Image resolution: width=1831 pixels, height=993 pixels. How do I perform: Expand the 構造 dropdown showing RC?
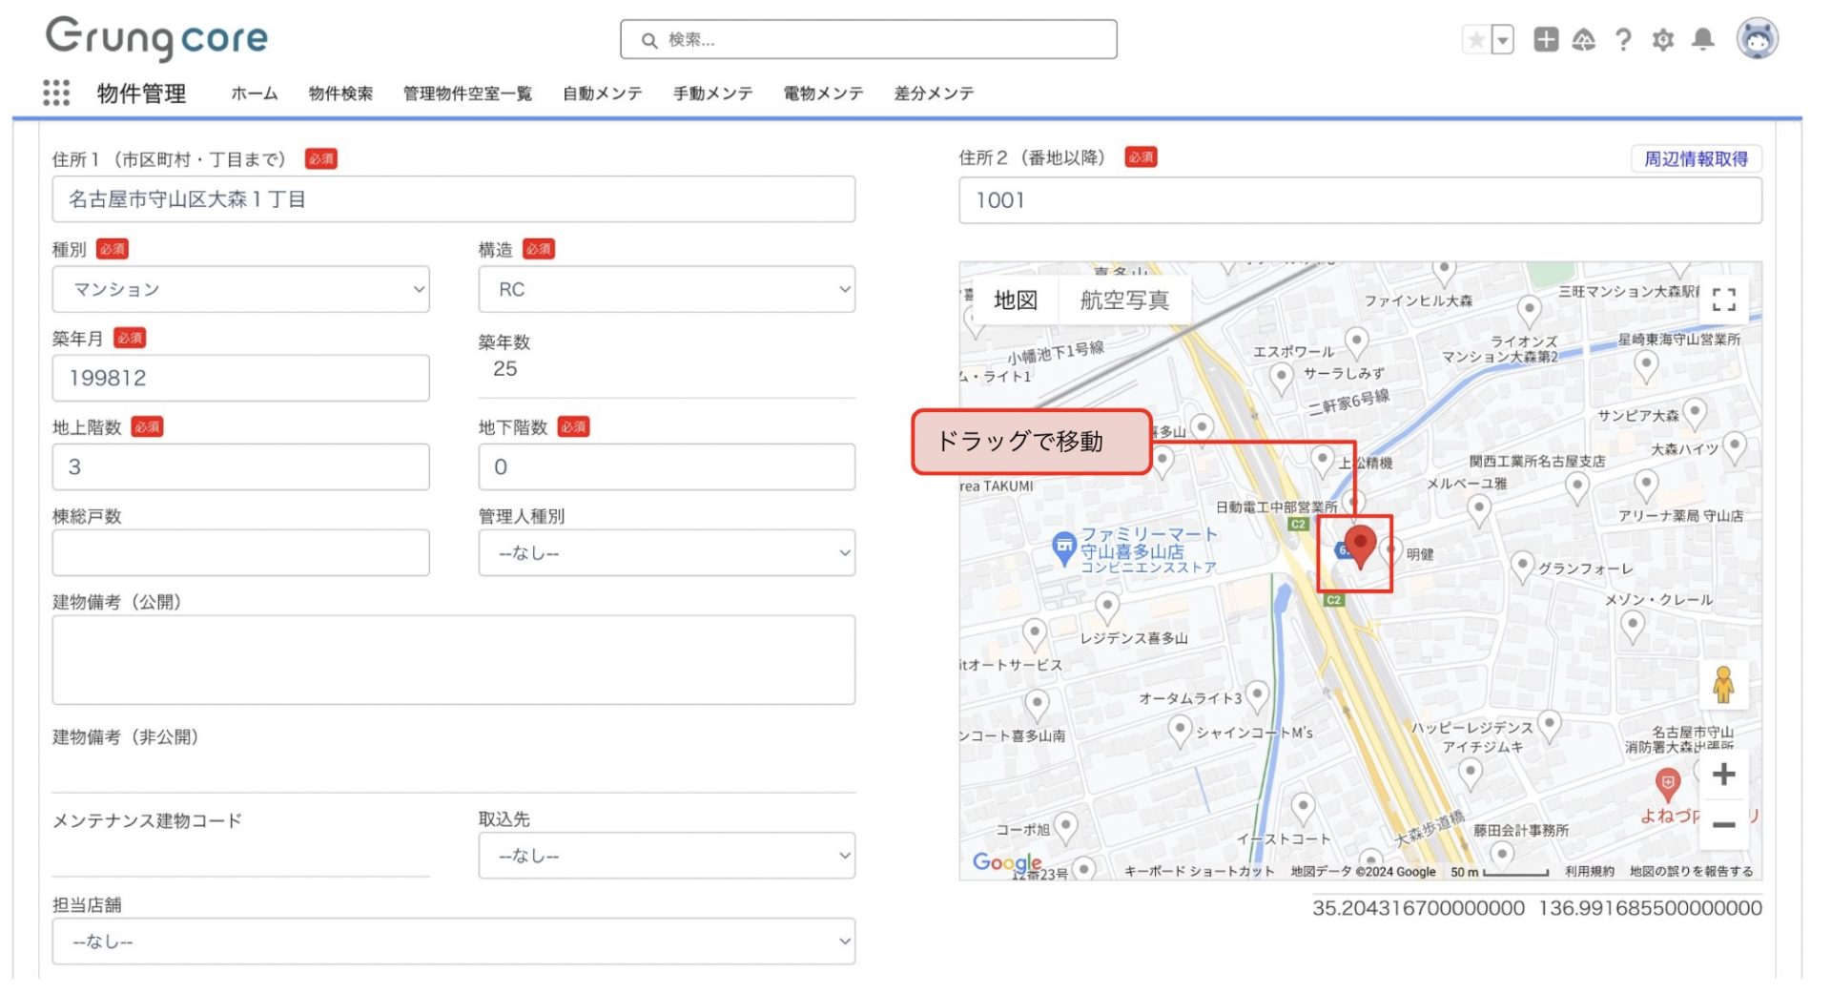(666, 289)
